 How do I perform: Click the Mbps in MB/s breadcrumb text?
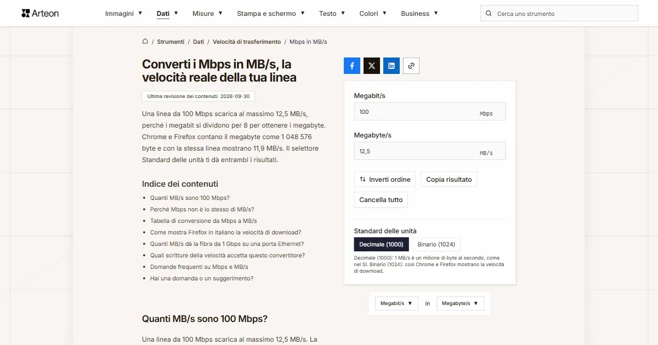(308, 42)
